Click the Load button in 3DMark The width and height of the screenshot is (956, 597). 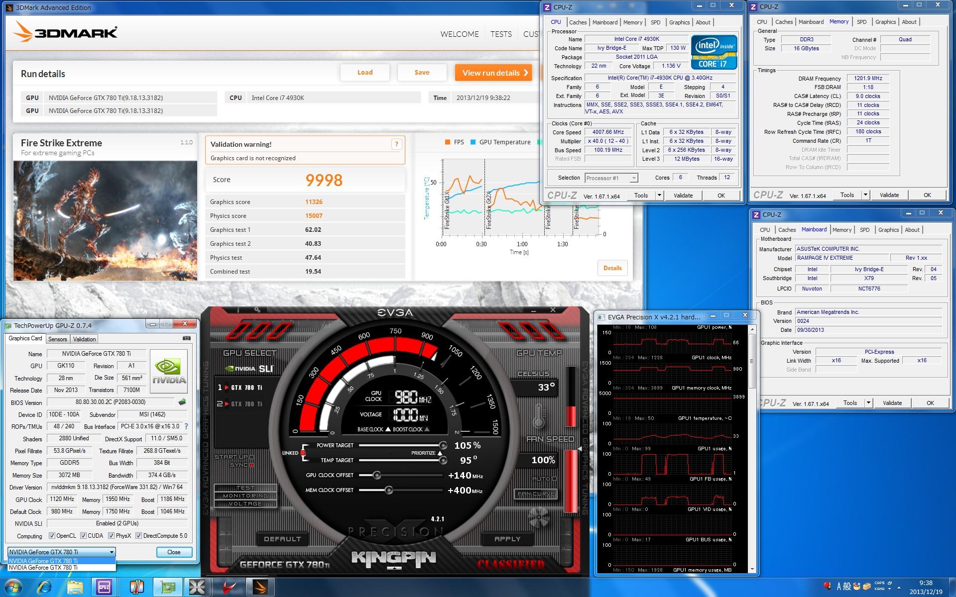click(365, 73)
